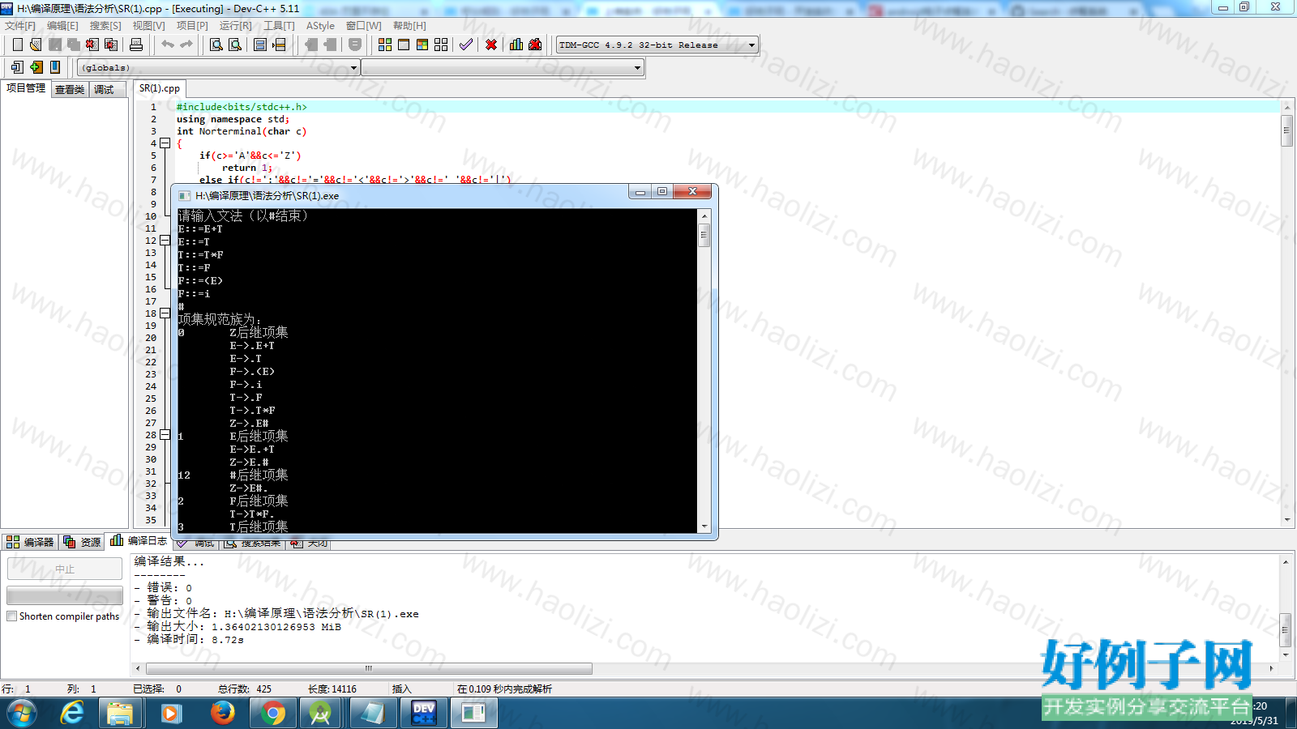Collapse the code fold at line 28

165,435
